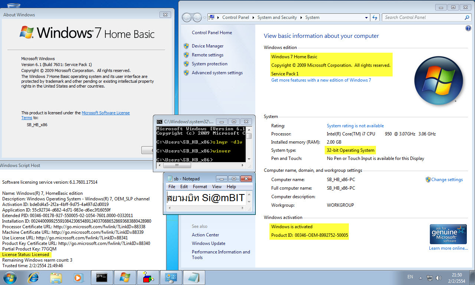The image size is (475, 285).
Task: Refresh the Control Panel address bar
Action: coord(375,17)
